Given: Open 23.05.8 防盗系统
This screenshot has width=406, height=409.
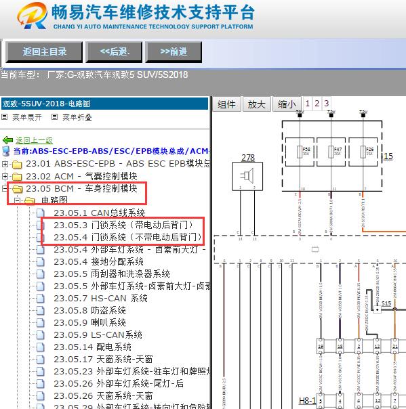Looking at the screenshot, I should click(x=89, y=310).
